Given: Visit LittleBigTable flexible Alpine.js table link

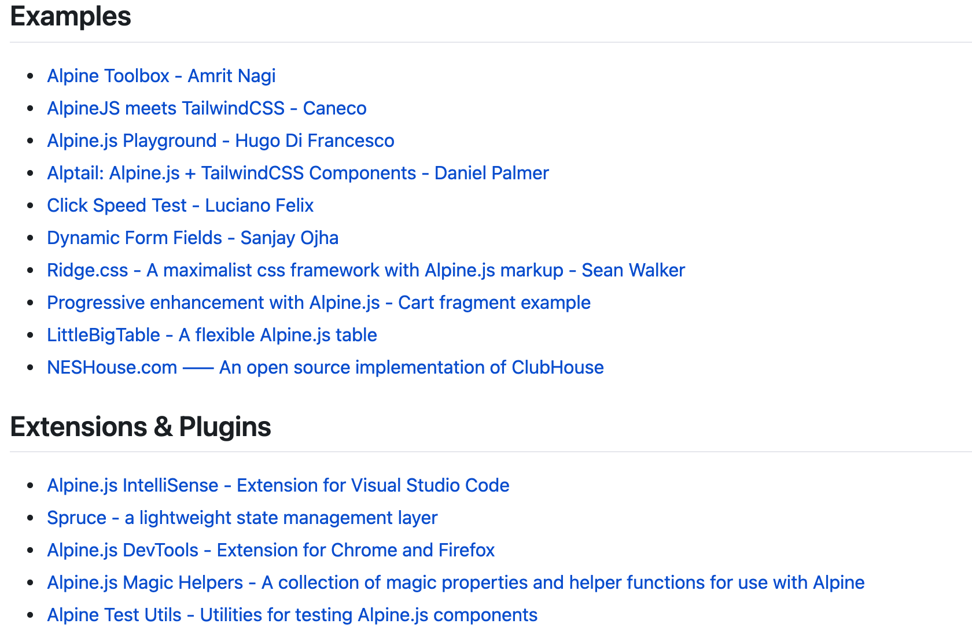Looking at the screenshot, I should (212, 335).
